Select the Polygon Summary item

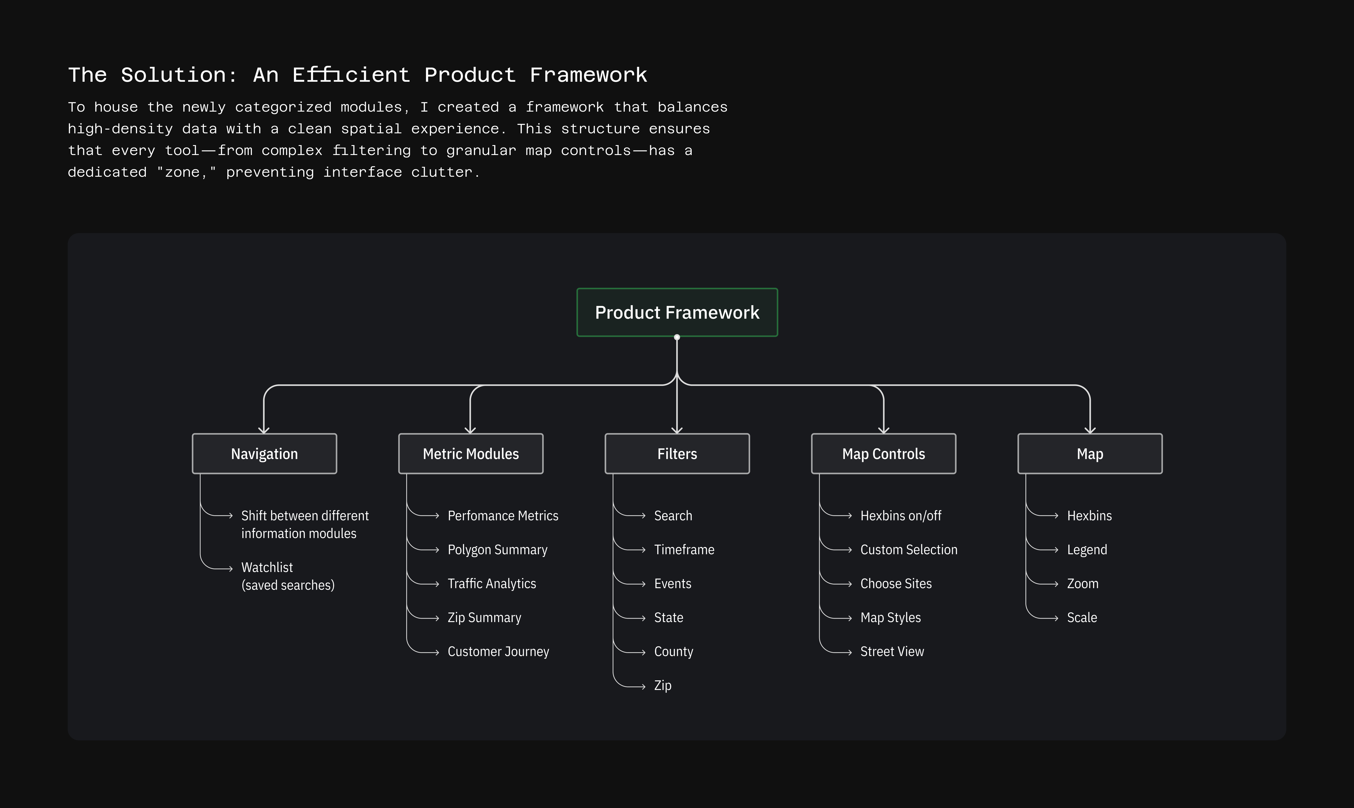[x=497, y=549]
